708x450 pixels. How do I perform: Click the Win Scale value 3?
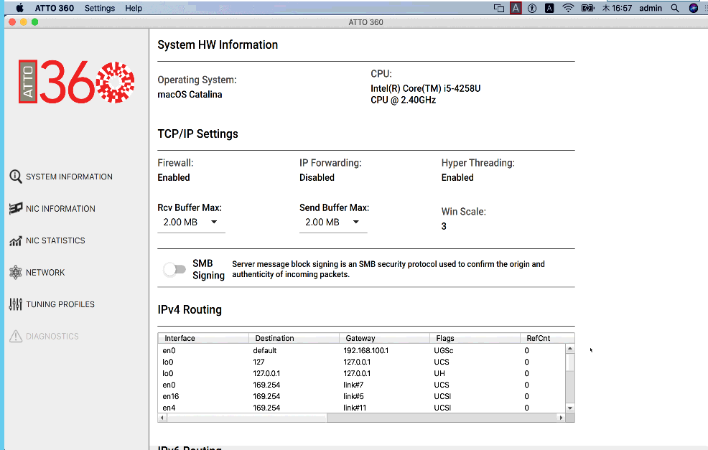click(444, 226)
